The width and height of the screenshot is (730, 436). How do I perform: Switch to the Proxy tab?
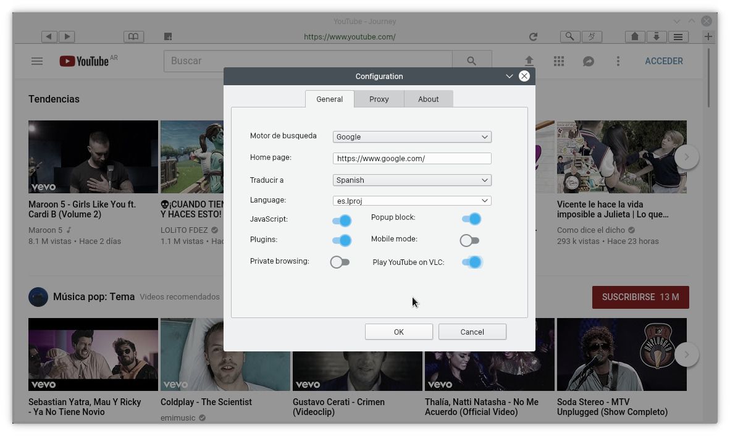379,99
